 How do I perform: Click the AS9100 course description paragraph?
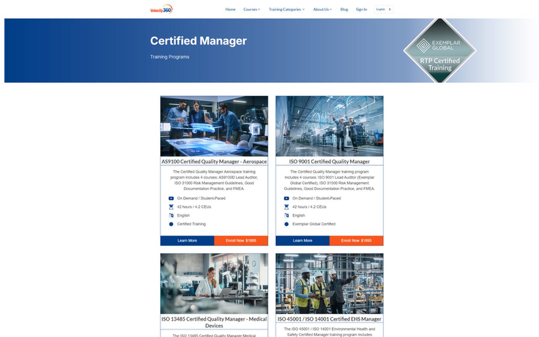click(x=214, y=180)
